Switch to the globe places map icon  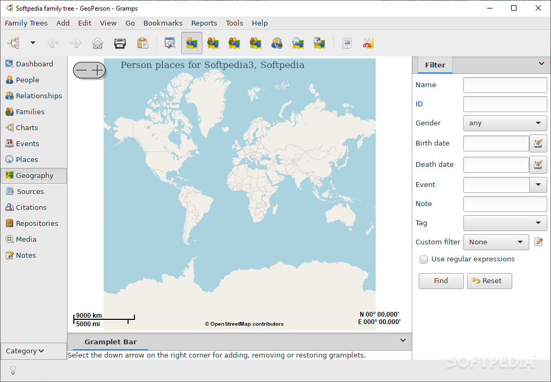pos(298,43)
